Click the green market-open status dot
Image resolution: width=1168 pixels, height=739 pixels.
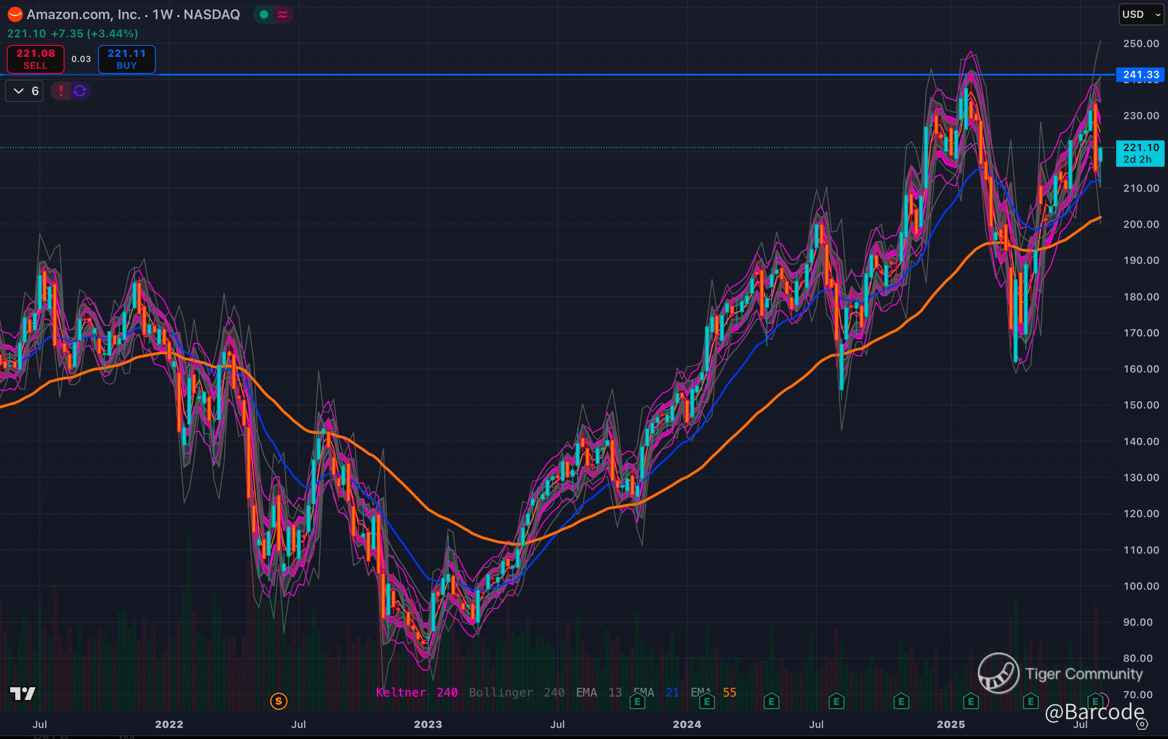[264, 14]
